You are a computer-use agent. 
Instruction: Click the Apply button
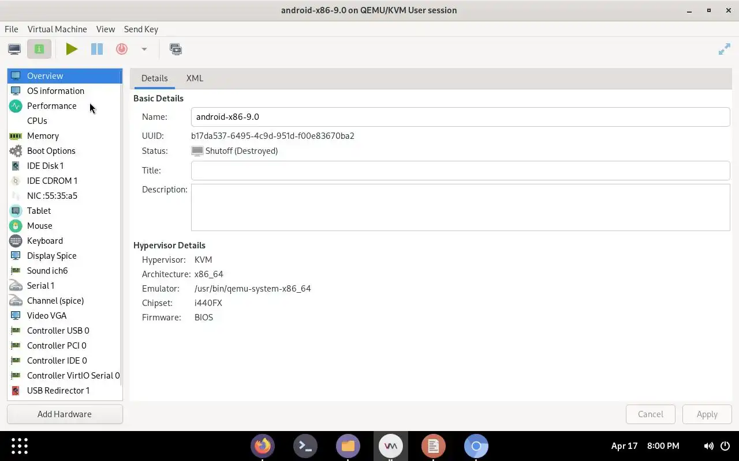tap(707, 414)
